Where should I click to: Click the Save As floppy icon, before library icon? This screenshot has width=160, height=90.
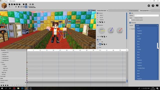19,4
